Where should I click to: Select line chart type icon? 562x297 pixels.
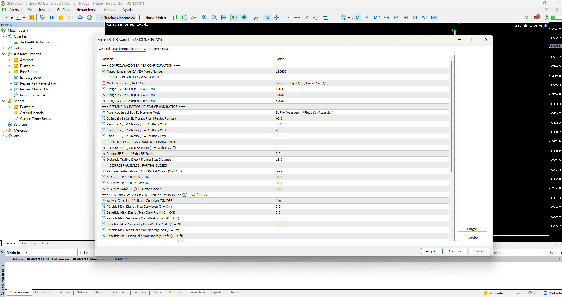pyautogui.click(x=194, y=18)
